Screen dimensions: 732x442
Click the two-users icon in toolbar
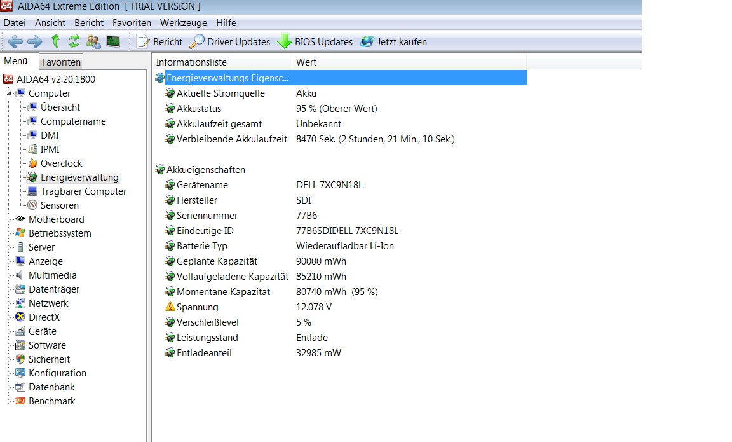click(93, 42)
